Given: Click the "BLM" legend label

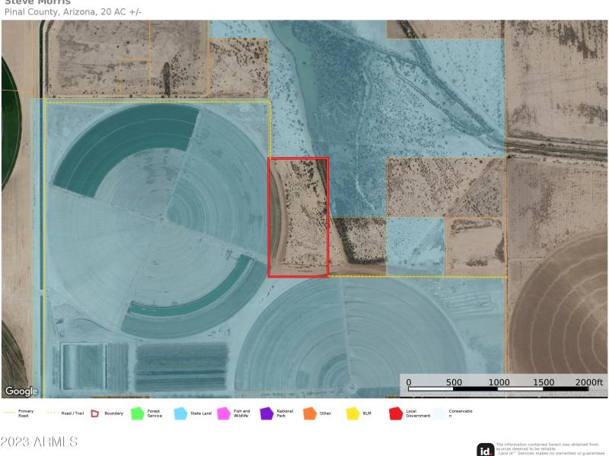Looking at the screenshot, I should 367,413.
